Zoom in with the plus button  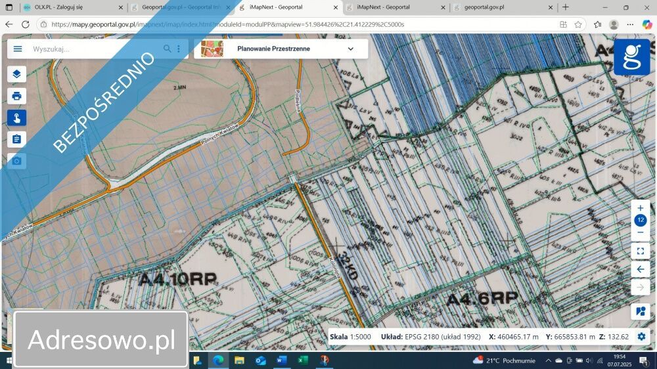(640, 208)
